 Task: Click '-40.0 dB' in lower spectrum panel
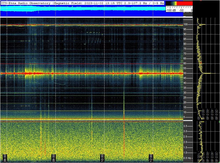click(212, 157)
